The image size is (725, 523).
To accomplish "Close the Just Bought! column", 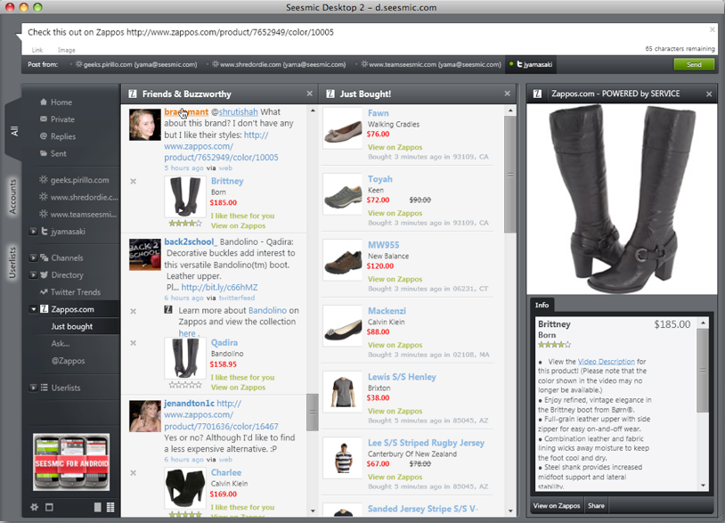I will (507, 94).
